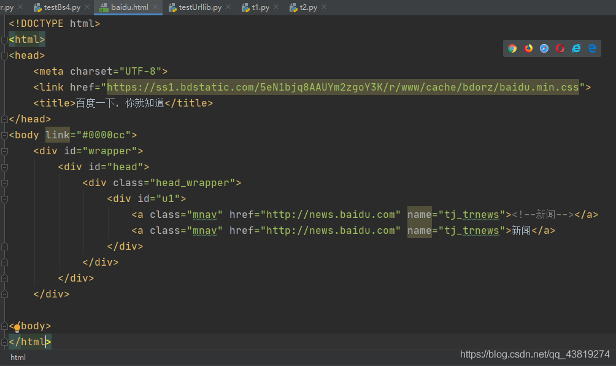Click the yellow intention lightbulb icon
Screen dimensions: 616x366
click(x=17, y=329)
